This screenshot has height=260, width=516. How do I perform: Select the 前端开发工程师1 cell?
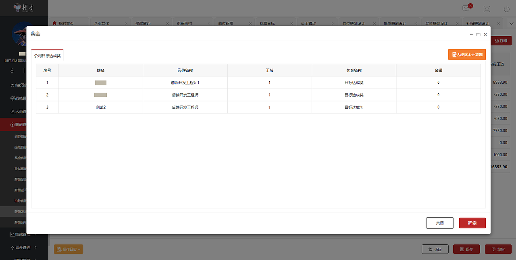185,83
